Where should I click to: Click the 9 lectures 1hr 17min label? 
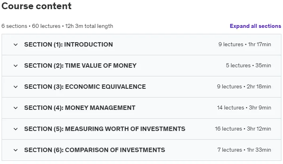click(x=245, y=44)
